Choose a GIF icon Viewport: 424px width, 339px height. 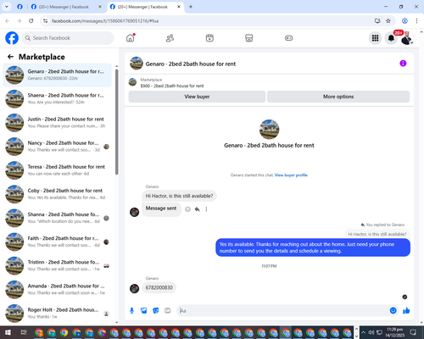tap(168, 311)
